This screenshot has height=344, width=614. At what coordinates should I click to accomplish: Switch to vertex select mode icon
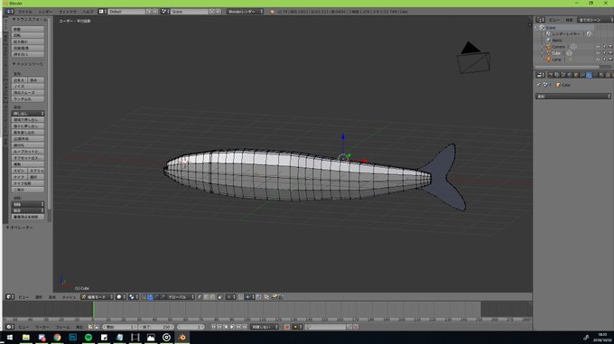point(200,297)
